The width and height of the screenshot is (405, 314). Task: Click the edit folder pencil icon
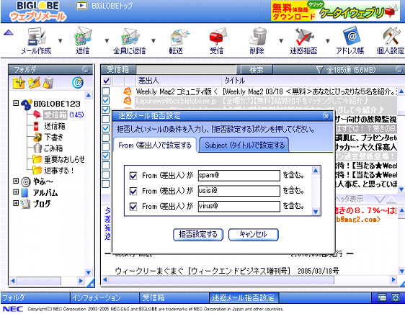[34, 83]
